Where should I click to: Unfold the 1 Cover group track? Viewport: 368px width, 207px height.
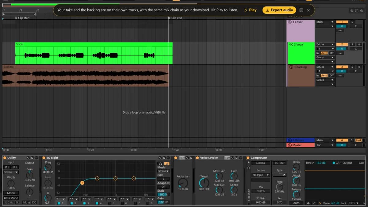(x=290, y=22)
